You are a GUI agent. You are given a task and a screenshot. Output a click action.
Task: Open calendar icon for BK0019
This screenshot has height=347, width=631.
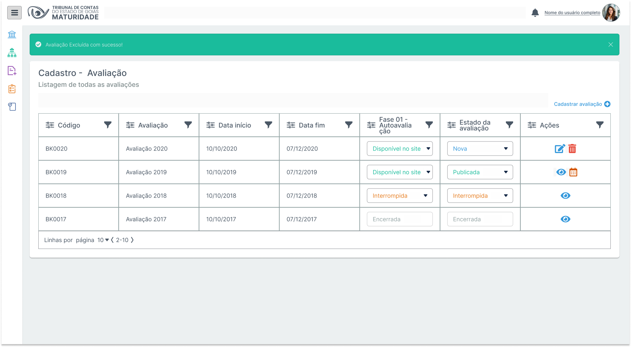click(x=573, y=172)
